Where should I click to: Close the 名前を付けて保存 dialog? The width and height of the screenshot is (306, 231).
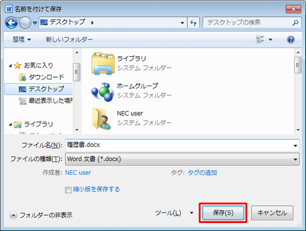coord(293,9)
